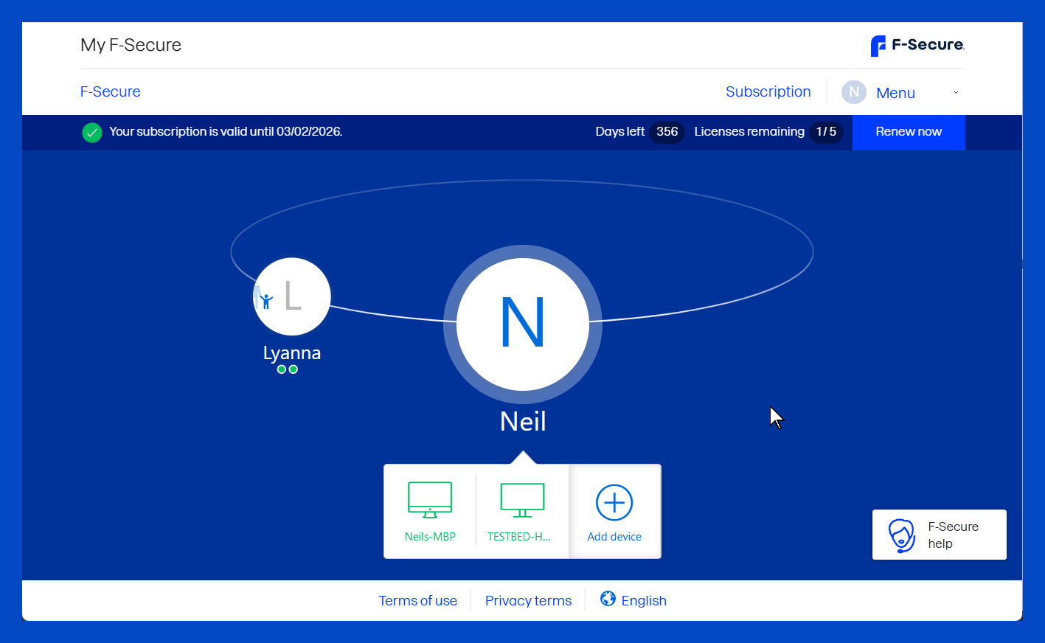Click the F-Secure logo in the header
This screenshot has width=1045, height=643.
click(917, 46)
